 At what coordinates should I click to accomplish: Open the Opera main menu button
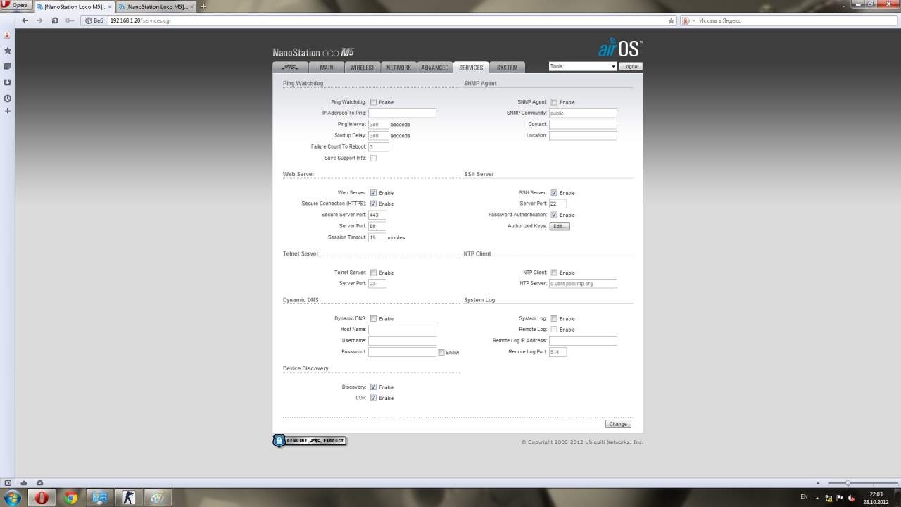tap(16, 6)
